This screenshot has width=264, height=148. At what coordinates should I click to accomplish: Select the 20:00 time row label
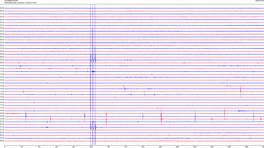pyautogui.click(x=2, y=122)
